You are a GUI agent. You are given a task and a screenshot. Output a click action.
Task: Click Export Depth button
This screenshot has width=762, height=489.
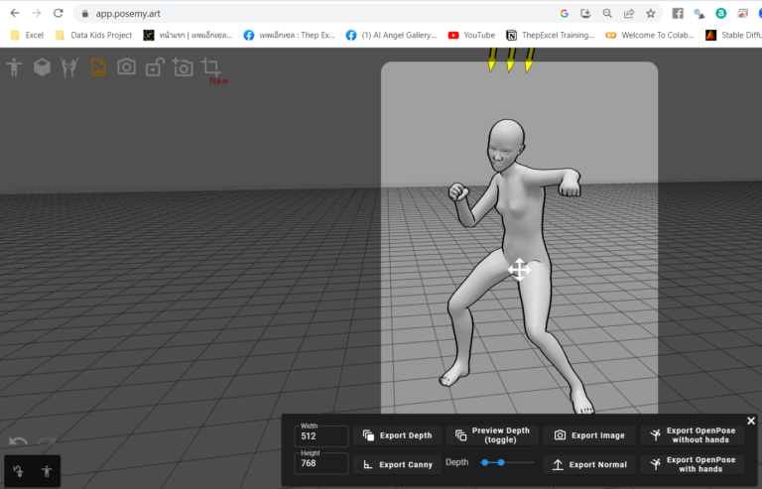pos(397,435)
